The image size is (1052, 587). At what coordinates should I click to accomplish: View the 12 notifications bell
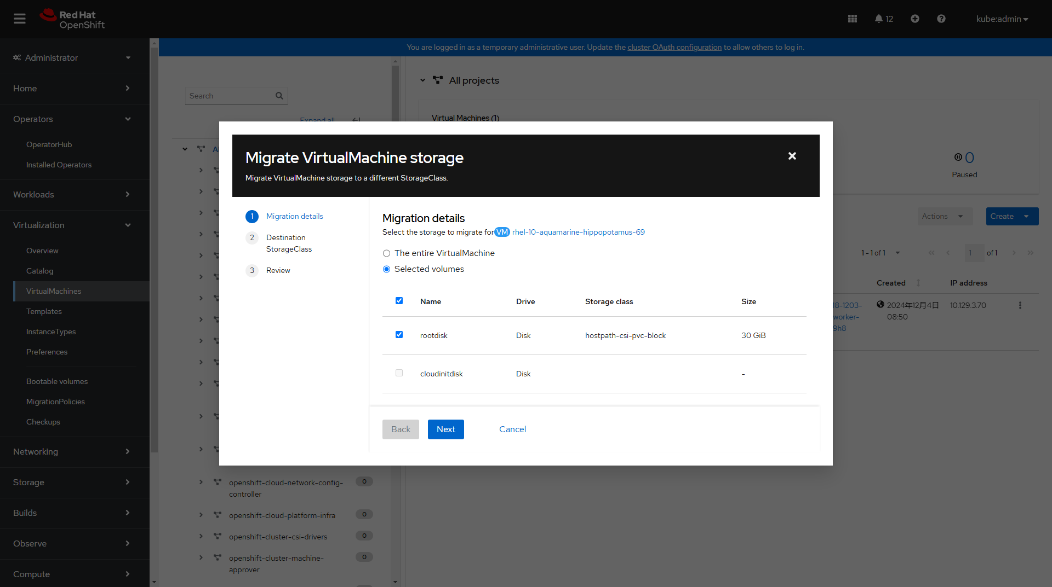tap(884, 19)
